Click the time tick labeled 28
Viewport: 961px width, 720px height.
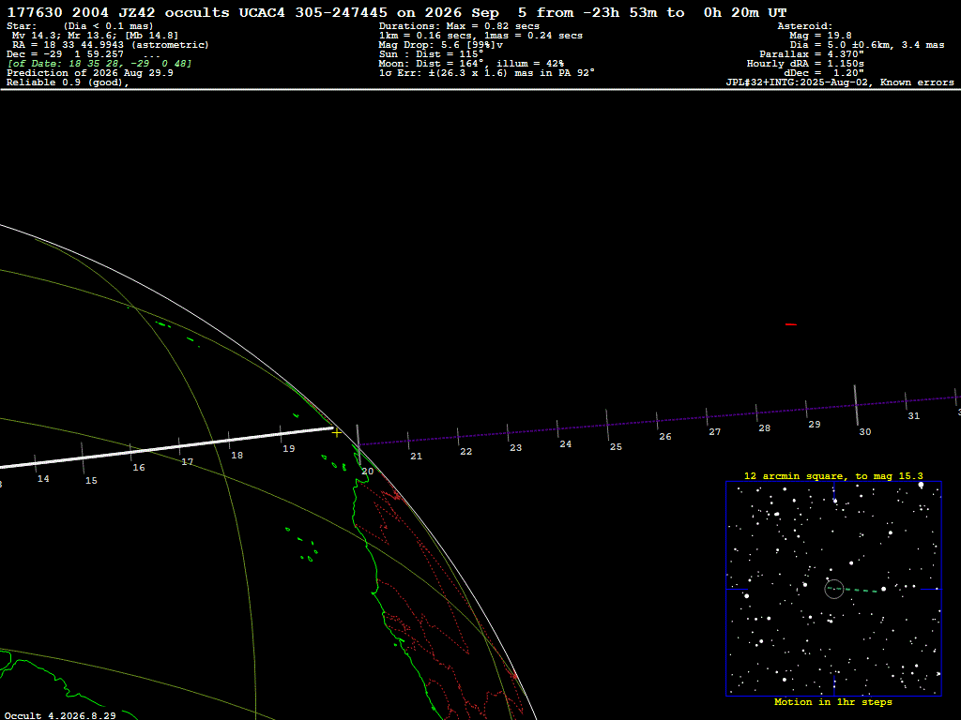756,412
